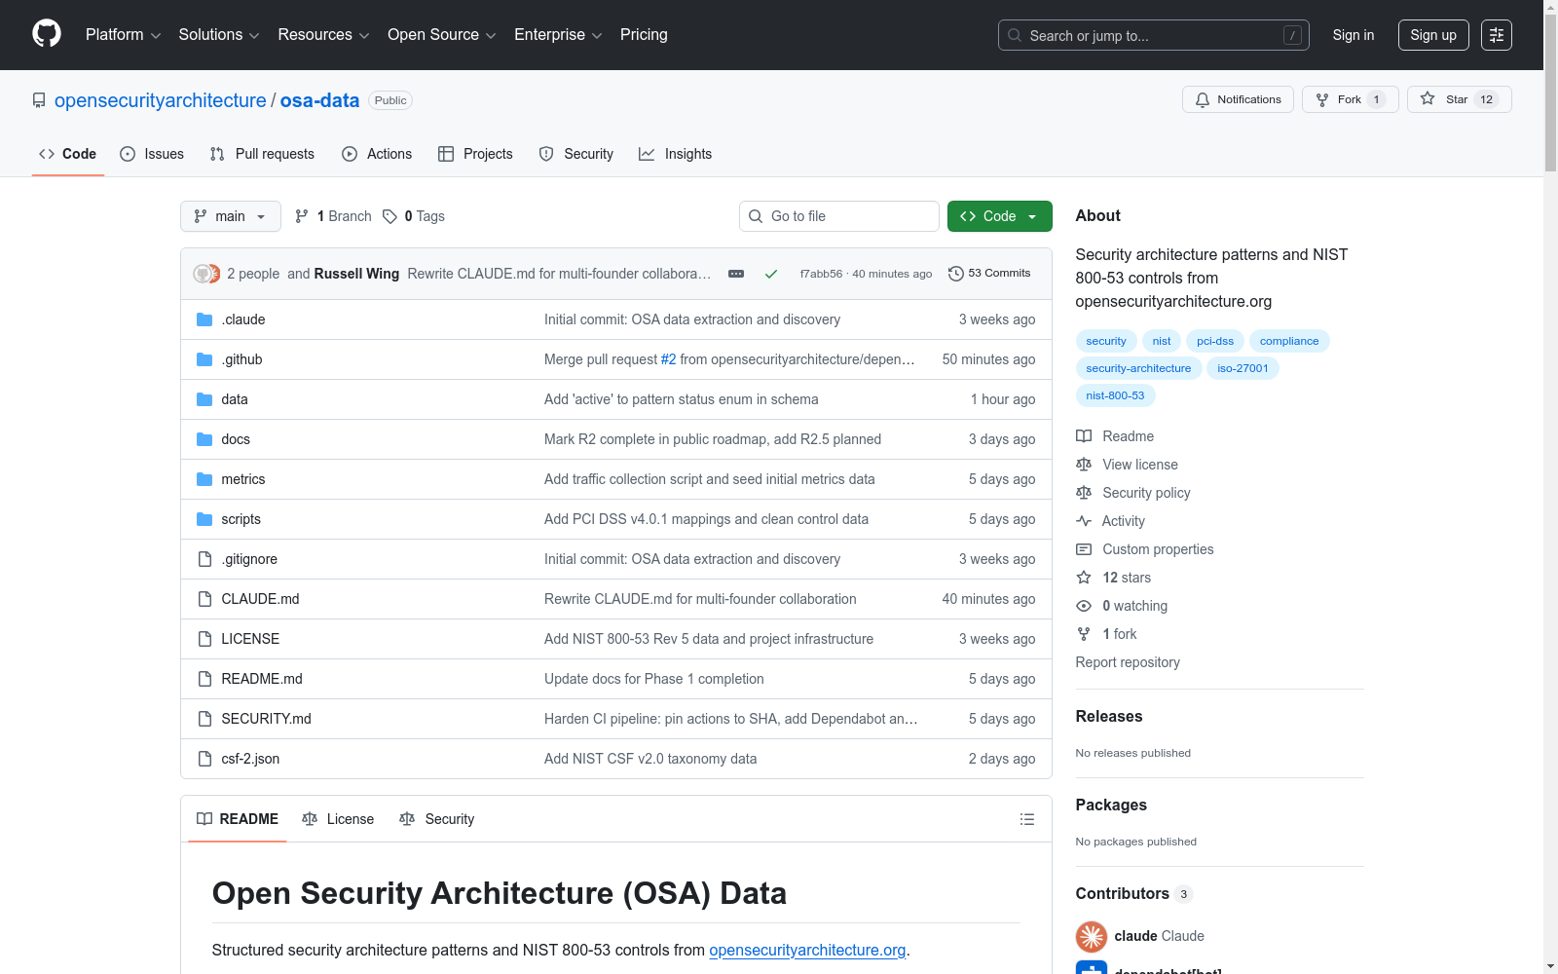Click the eye icon beside 0 watching
The width and height of the screenshot is (1558, 974).
tap(1084, 606)
